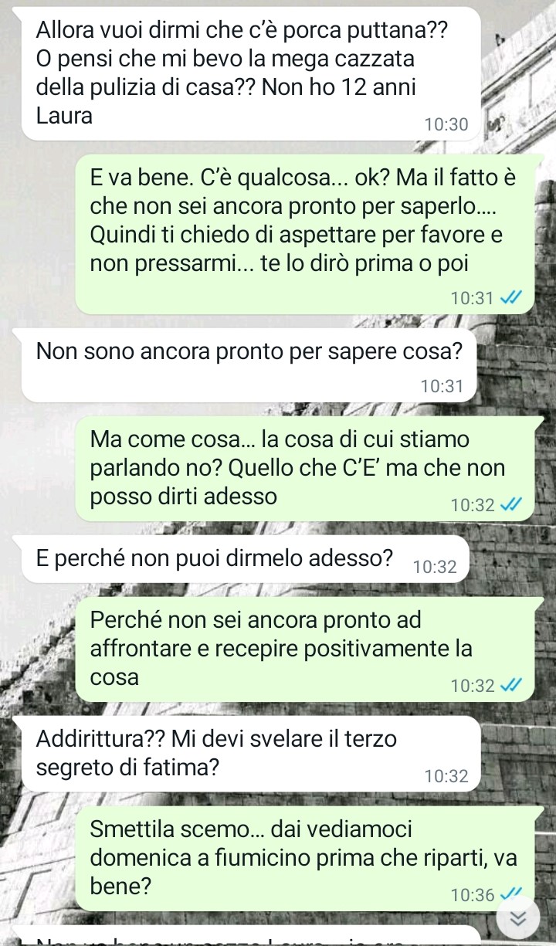
Task: Tap the blue ticks on 'Perché non sei ancora pronto' message
Action: coord(513,684)
